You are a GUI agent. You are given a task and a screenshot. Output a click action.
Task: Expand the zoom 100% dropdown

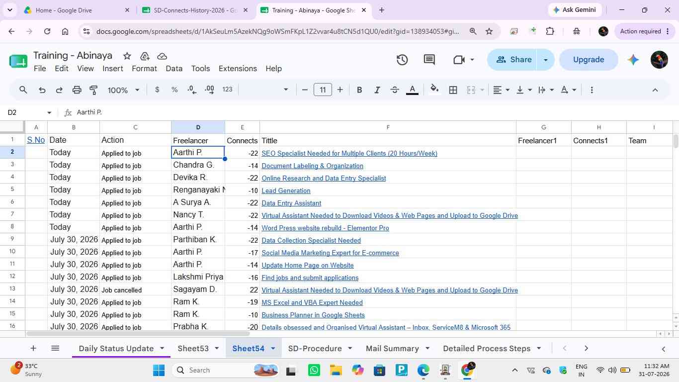pyautogui.click(x=124, y=90)
